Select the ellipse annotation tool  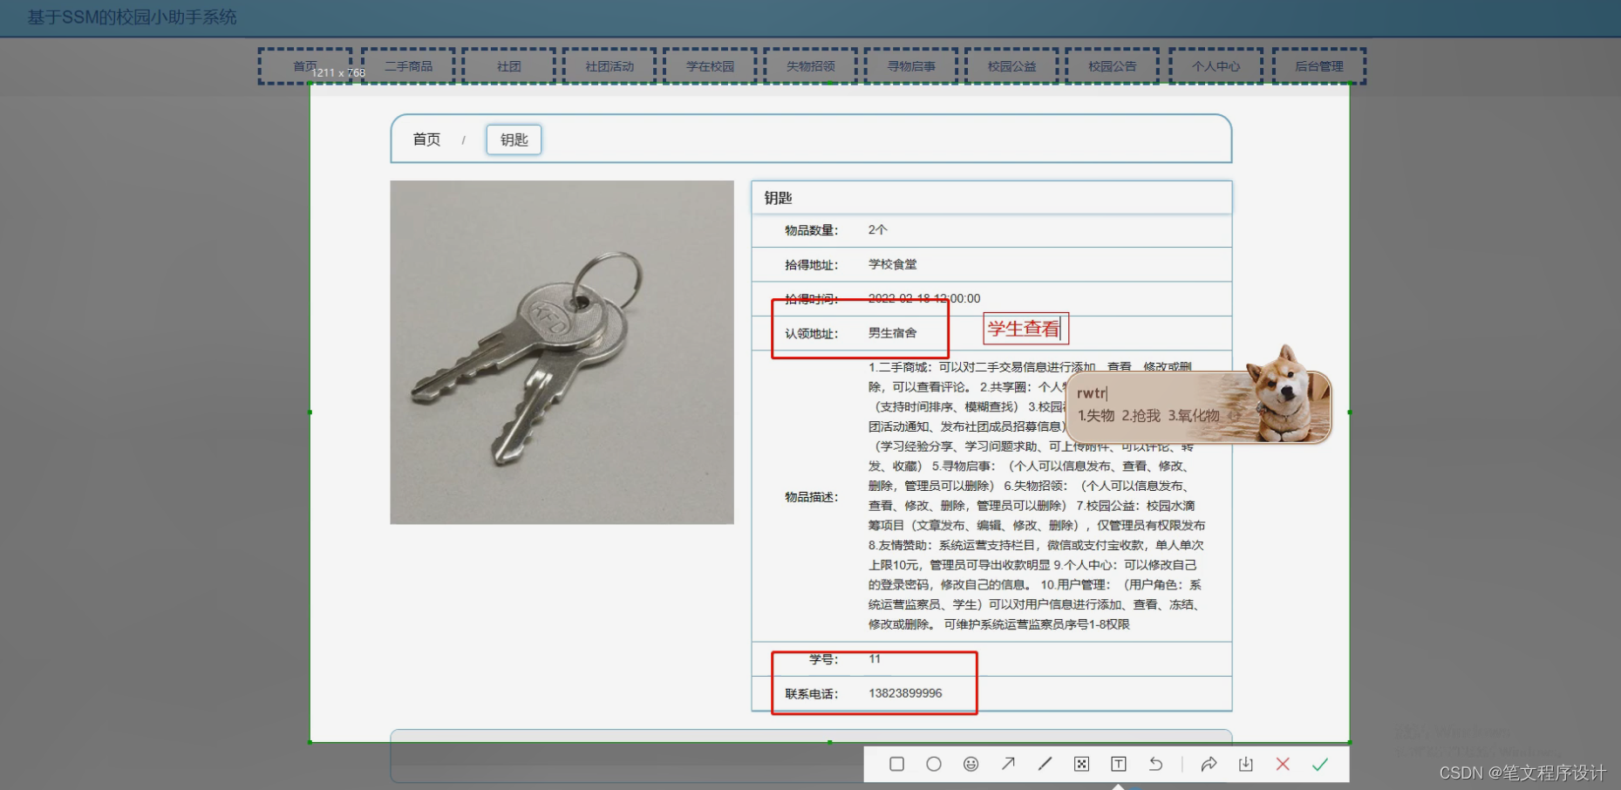[935, 763]
